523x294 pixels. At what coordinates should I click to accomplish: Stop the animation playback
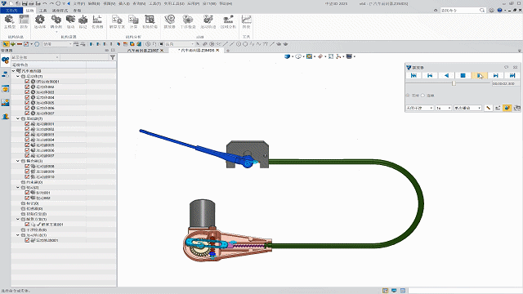click(x=463, y=76)
